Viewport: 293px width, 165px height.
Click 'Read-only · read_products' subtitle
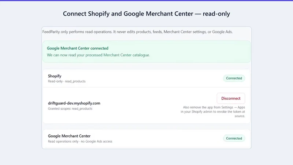67,81
